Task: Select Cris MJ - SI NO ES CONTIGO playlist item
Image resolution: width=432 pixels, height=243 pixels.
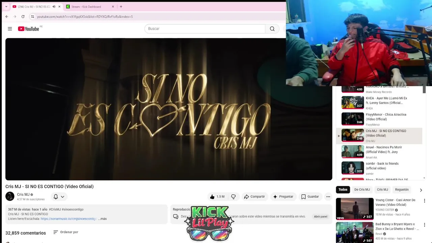Action: pos(379,136)
